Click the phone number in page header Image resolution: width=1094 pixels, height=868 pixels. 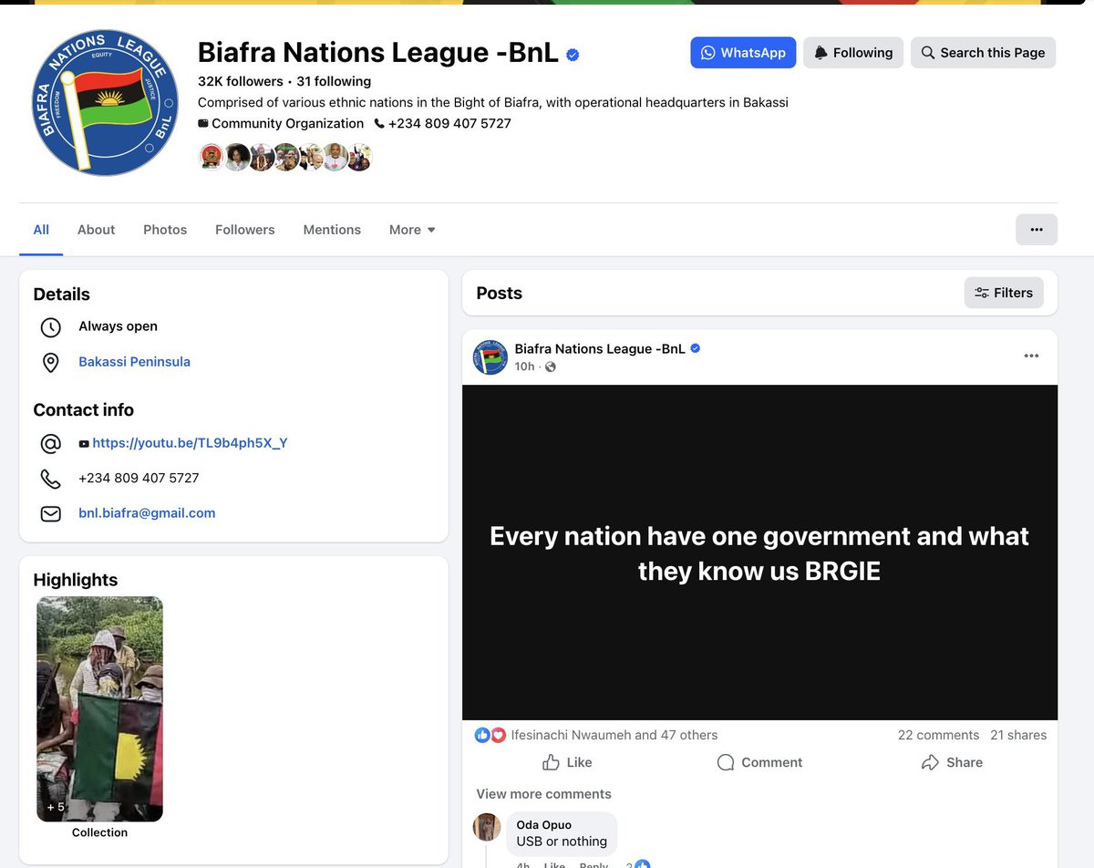449,123
